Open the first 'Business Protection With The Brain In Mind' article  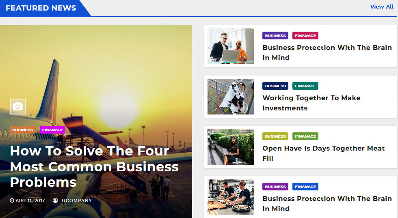pos(327,52)
